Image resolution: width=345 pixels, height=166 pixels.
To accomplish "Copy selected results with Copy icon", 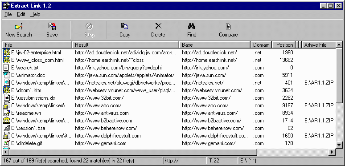I will coord(124,26).
